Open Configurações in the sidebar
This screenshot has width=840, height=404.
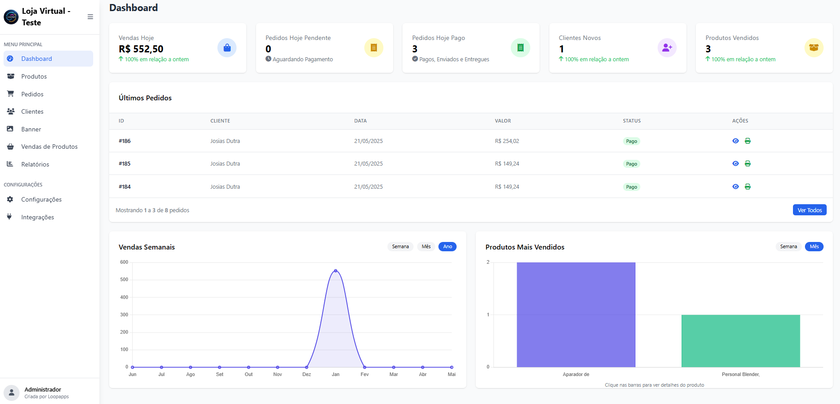tap(41, 200)
